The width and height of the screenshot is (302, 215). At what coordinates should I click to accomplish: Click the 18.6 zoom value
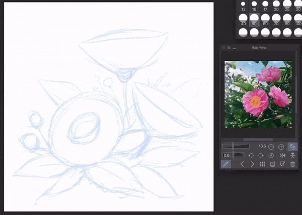click(x=262, y=146)
